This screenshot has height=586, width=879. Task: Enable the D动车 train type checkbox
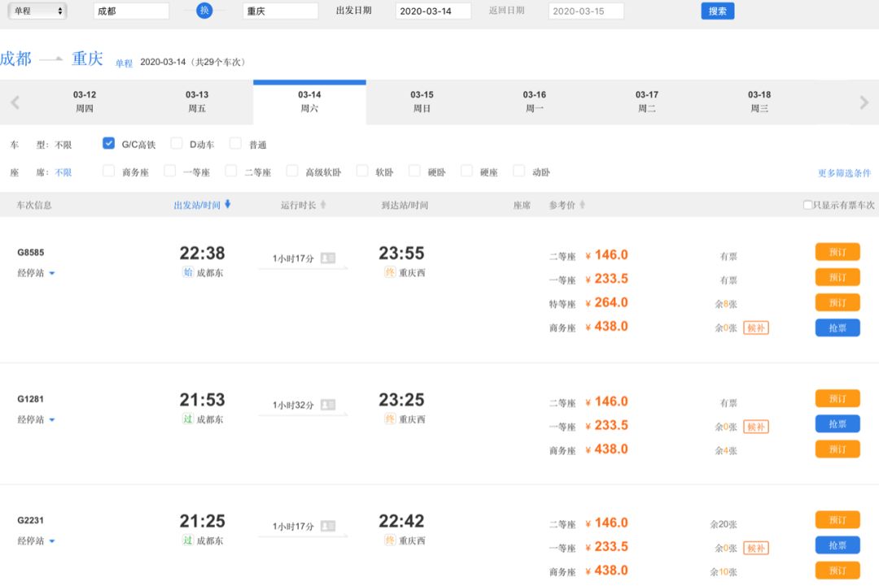(177, 144)
